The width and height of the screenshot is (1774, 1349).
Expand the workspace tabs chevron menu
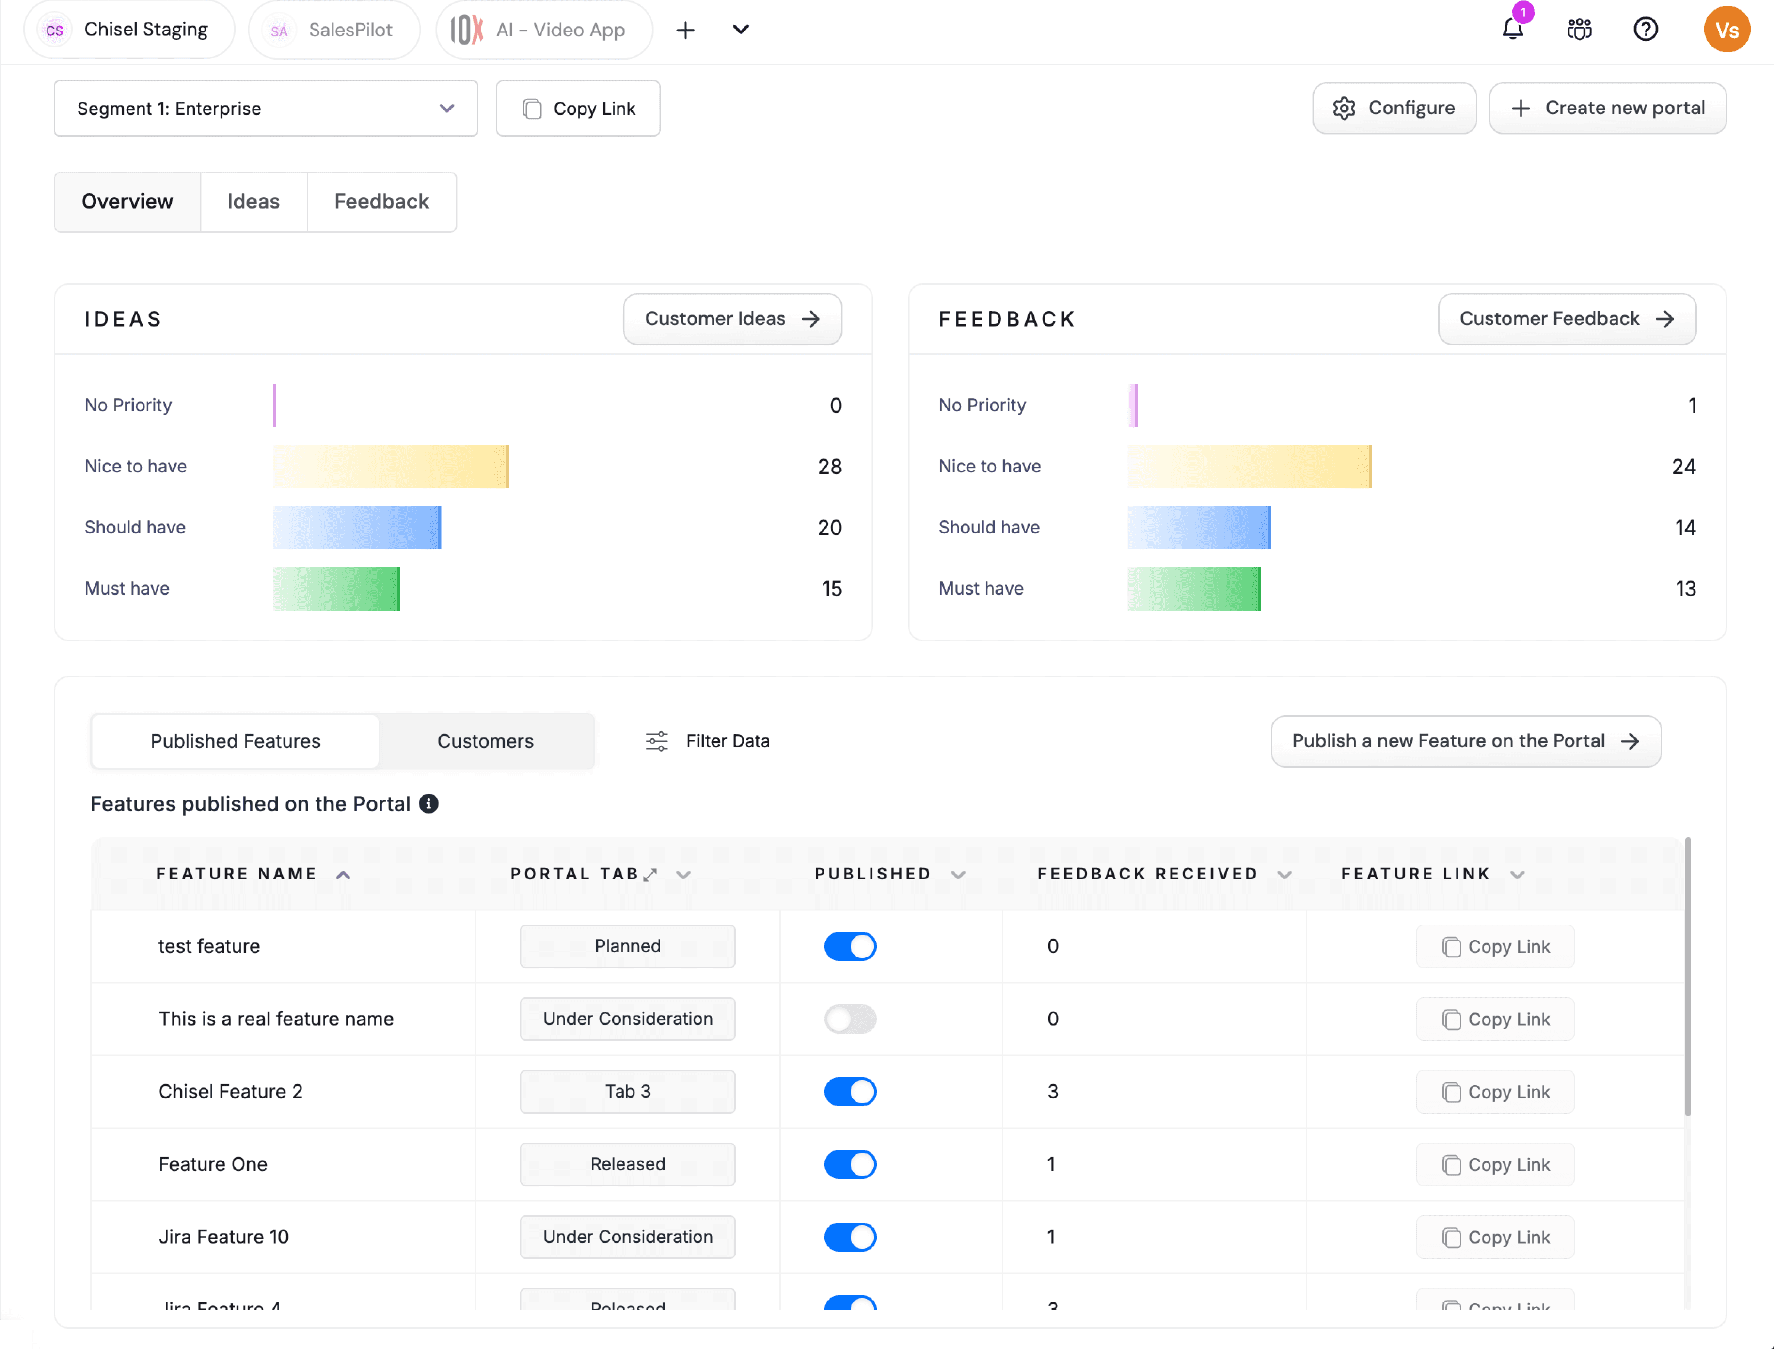click(x=741, y=30)
